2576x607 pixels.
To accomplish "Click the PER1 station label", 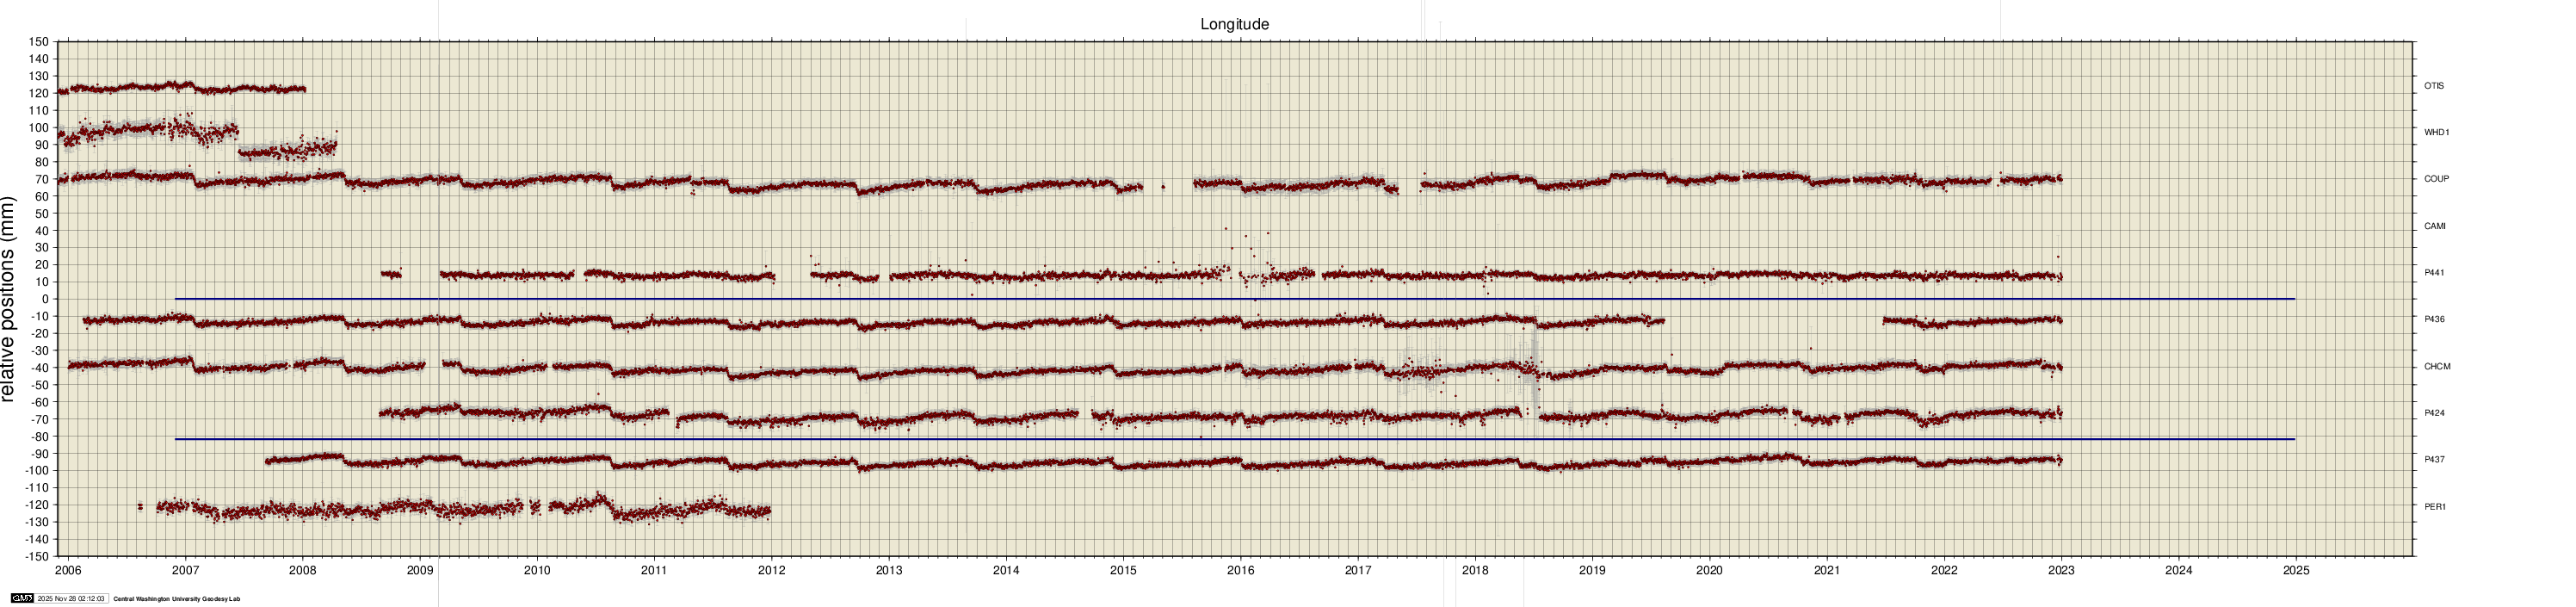I will [2434, 506].
